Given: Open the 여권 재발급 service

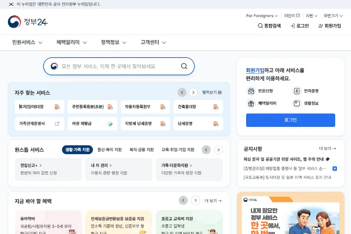Looking at the screenshot, I should (92, 123).
